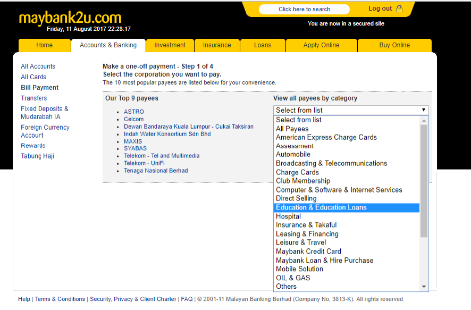This screenshot has height=310, width=471.
Task: Pick All Payees in dropdown list
Action: pos(347,129)
